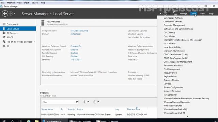Click the mylab.local domain link
Image resolution: width=218 pixels, height=122 pixels.
click(75, 34)
